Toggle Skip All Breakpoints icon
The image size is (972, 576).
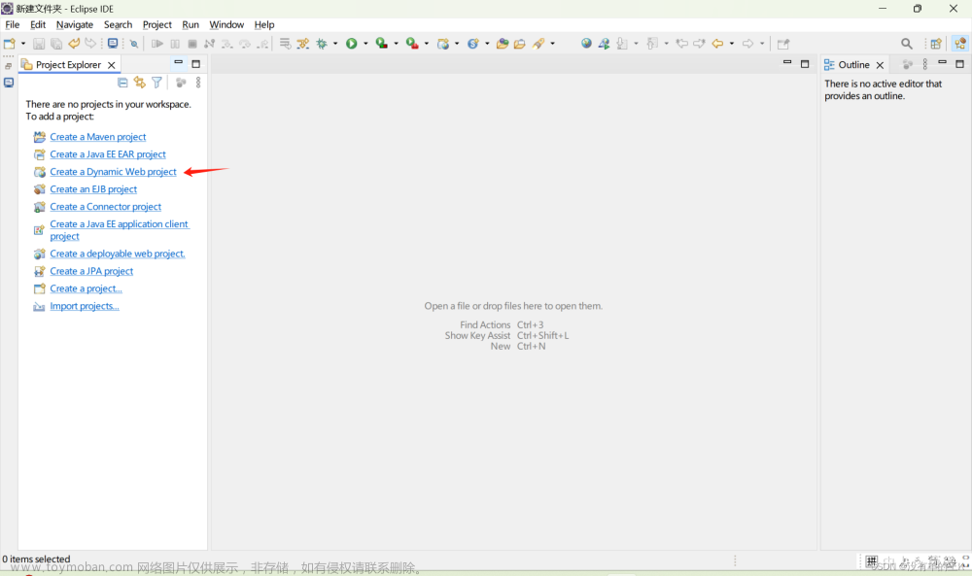134,44
